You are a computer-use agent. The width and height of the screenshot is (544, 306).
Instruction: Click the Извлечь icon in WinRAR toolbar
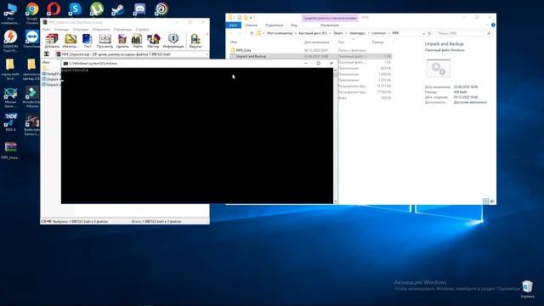71,40
